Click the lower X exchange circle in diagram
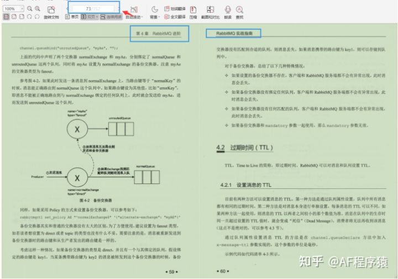This screenshot has width=398, height=279. pyautogui.click(x=77, y=177)
